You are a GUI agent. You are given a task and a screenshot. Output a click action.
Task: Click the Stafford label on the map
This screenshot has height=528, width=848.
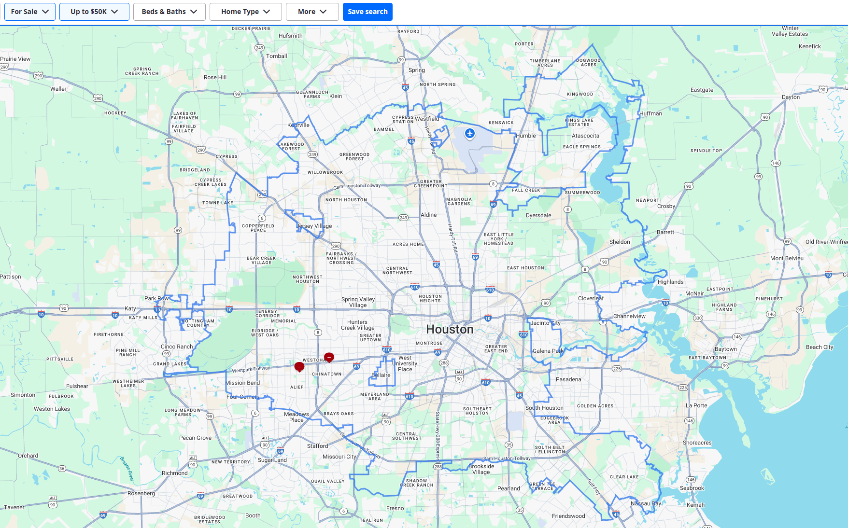[x=318, y=446]
